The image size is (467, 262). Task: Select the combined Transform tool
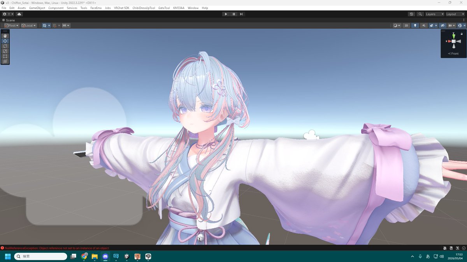[x=5, y=61]
